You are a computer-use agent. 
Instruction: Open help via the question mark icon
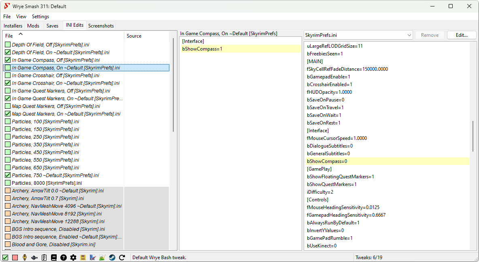coord(64,258)
